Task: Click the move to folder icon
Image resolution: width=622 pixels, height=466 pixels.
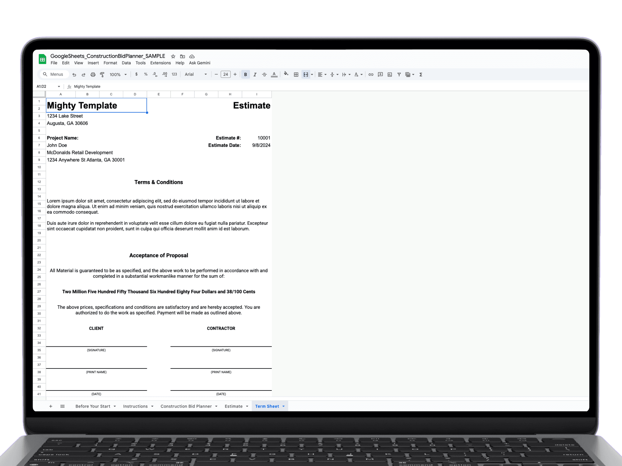Action: coord(183,56)
